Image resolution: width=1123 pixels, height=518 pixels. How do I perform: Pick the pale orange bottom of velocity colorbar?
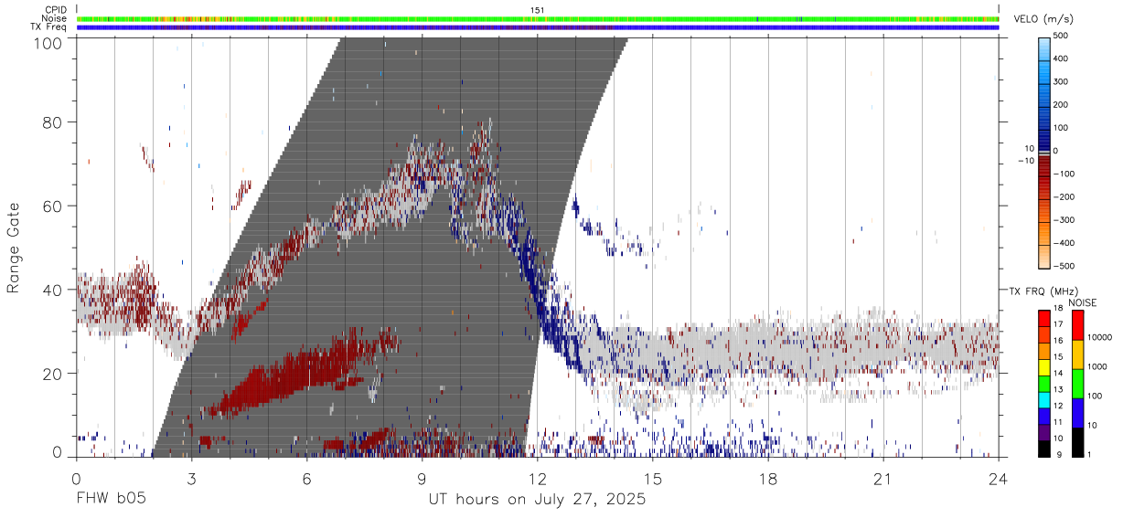click(1043, 258)
